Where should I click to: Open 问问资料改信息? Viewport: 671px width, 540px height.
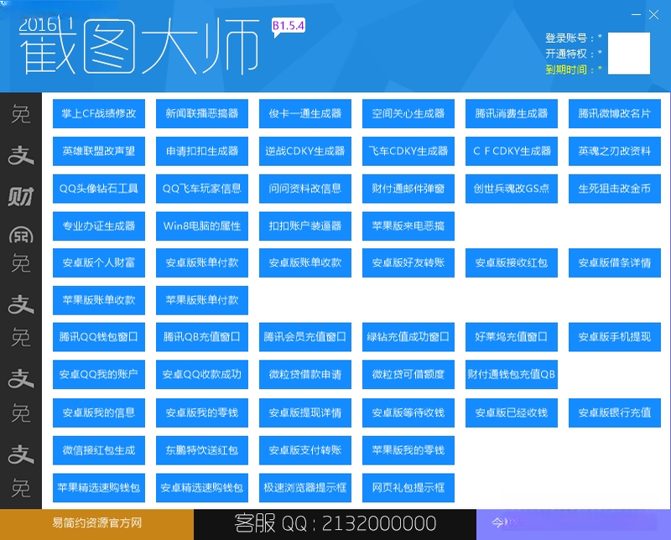pos(305,189)
